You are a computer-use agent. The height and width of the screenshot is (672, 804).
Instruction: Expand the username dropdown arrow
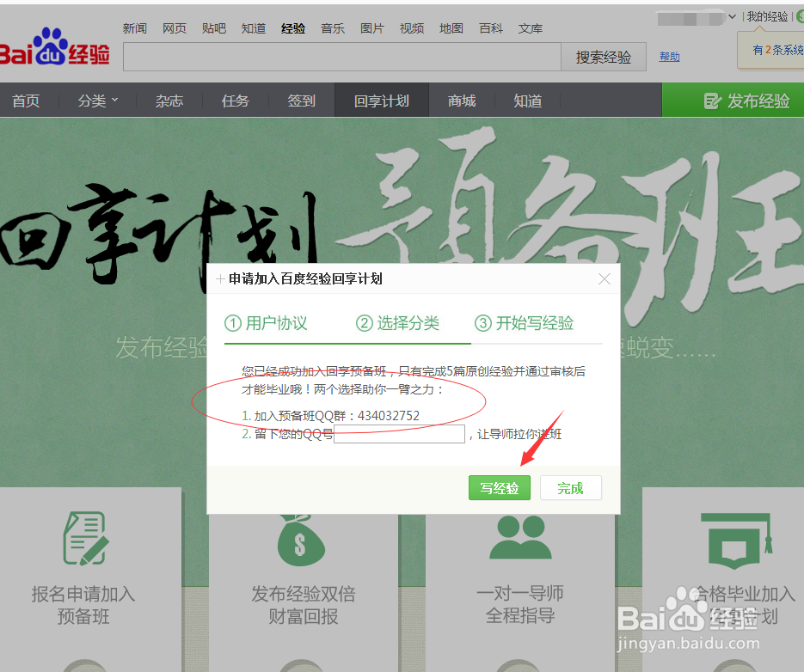coord(732,16)
